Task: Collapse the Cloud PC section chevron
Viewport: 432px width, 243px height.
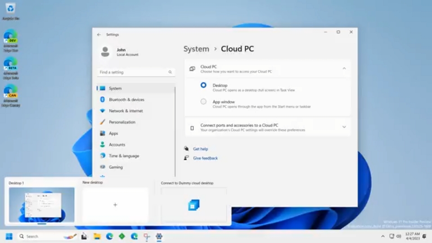Action: (x=344, y=68)
